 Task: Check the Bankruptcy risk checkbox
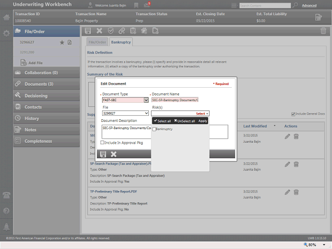154,129
